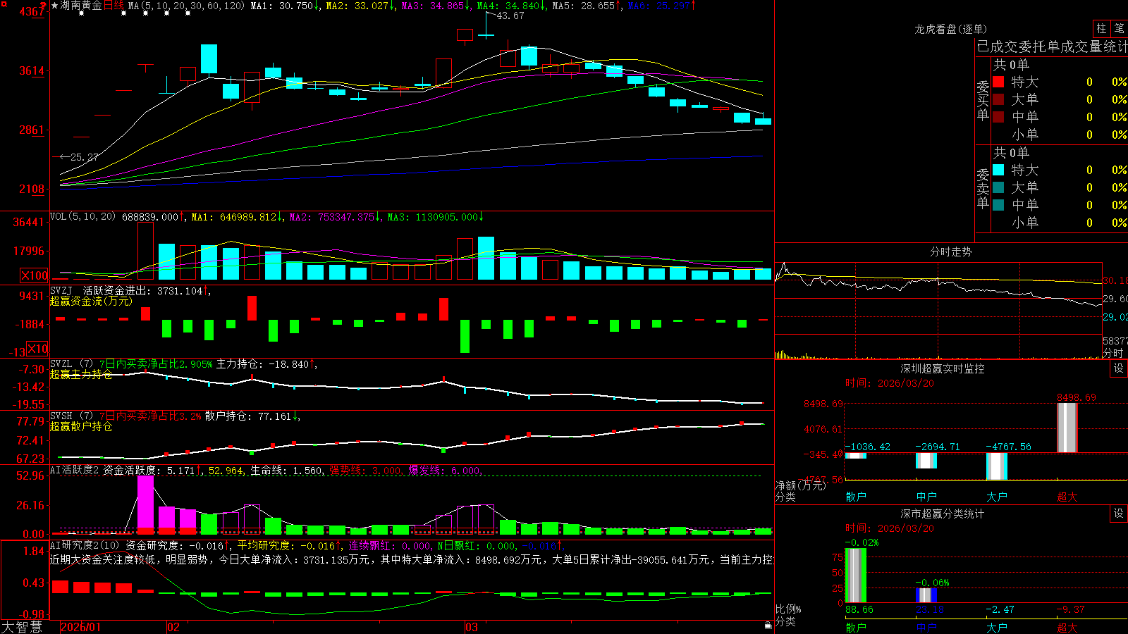Screen dimensions: 1128x634
Task: Click the teal 大单 sell-order swatch
Action: [x=998, y=187]
